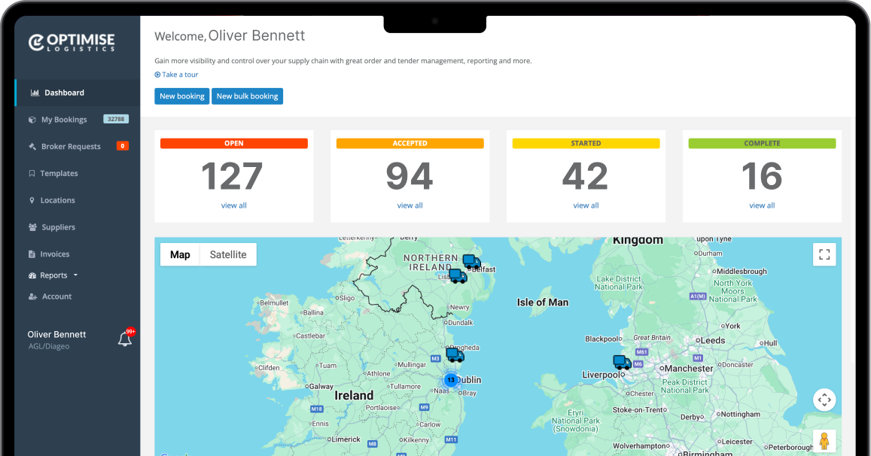
Task: Go to Broker Requests page
Action: click(x=71, y=147)
